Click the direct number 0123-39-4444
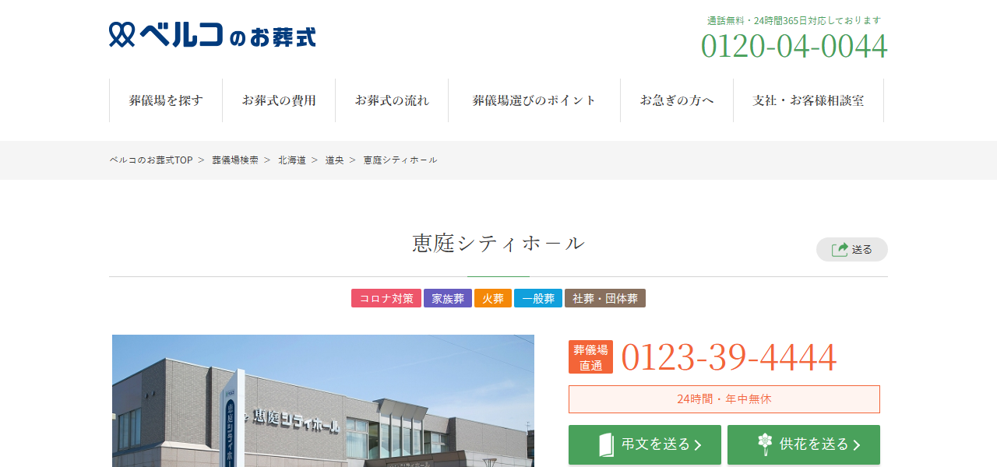This screenshot has width=997, height=467. click(x=729, y=357)
